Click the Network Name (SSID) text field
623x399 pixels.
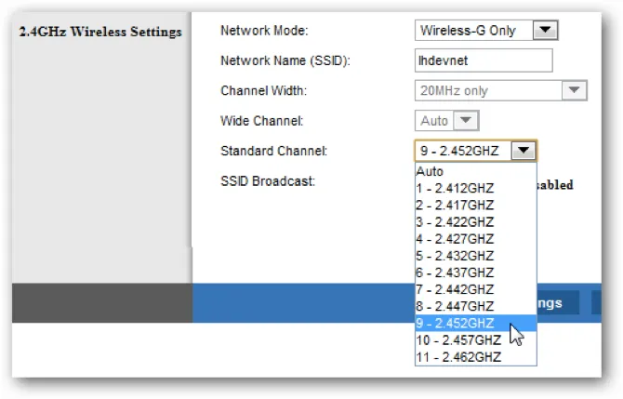pos(483,60)
